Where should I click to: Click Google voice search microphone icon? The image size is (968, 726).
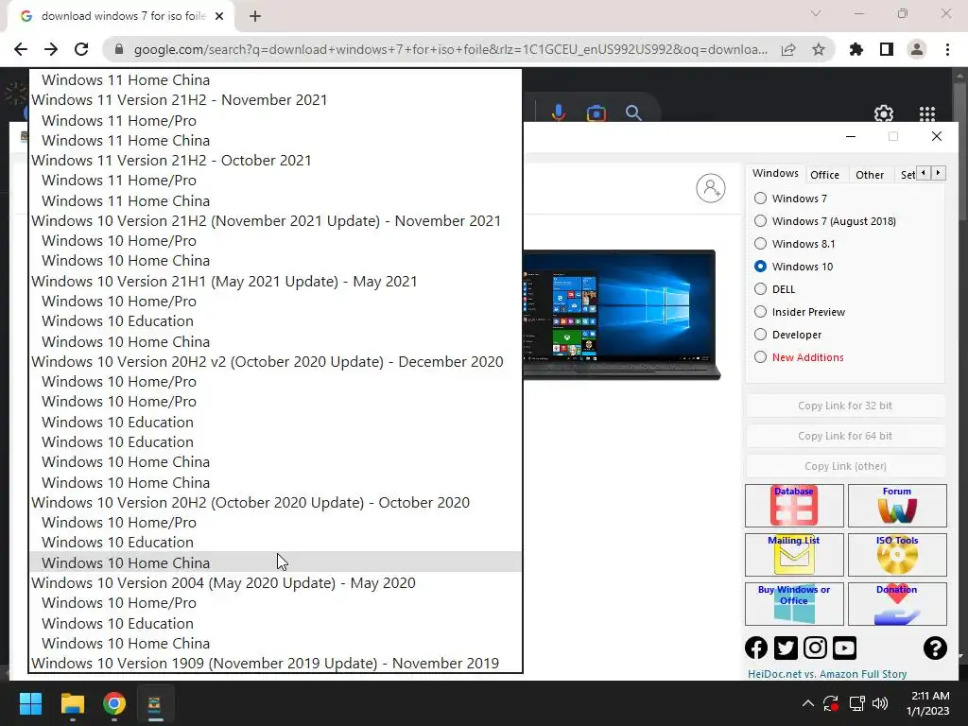(558, 113)
